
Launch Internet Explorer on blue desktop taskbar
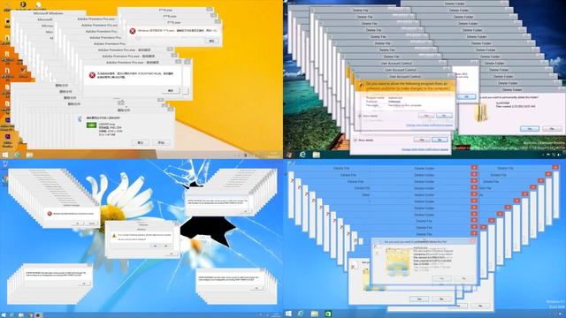point(301,314)
